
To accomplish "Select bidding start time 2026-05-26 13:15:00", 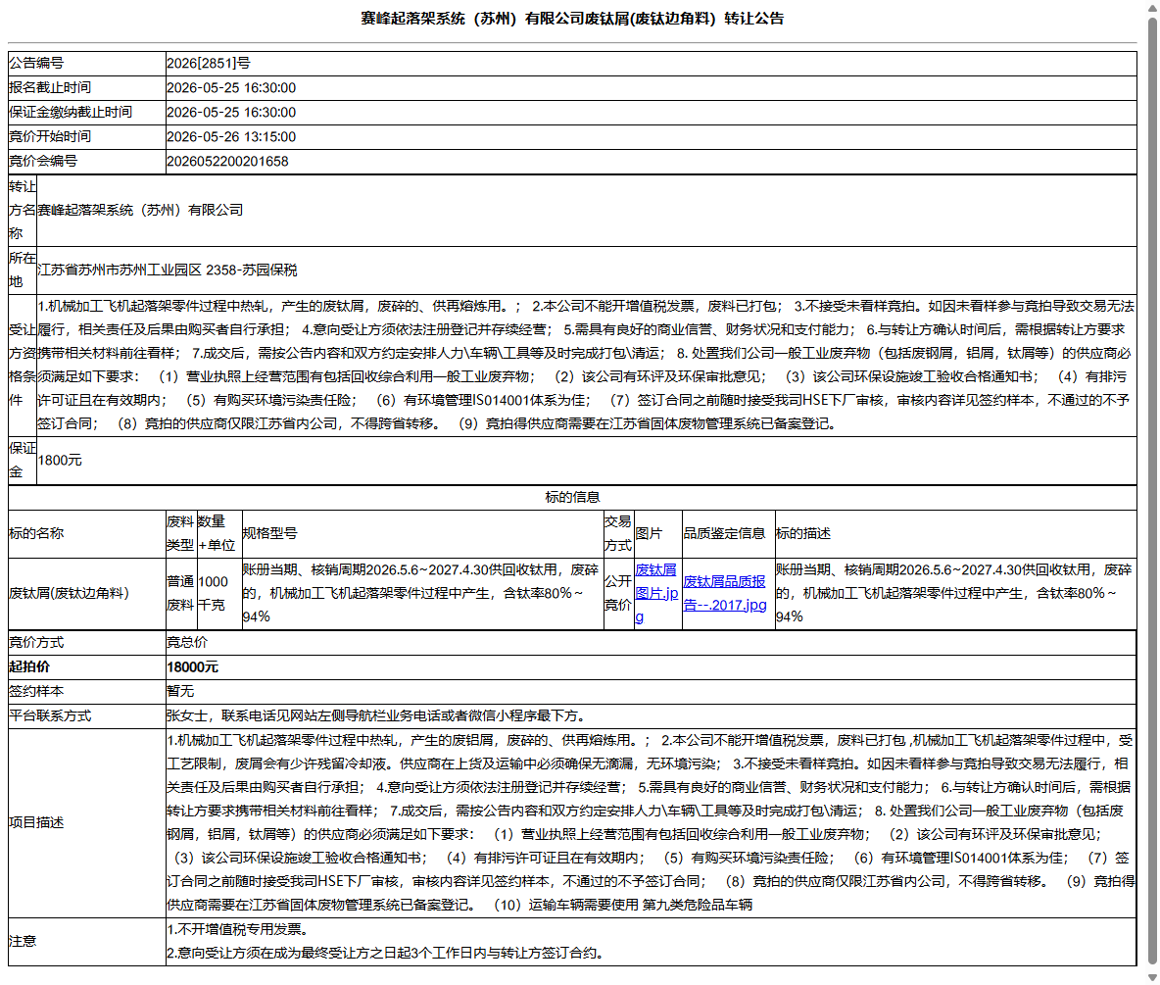I will 231,137.
